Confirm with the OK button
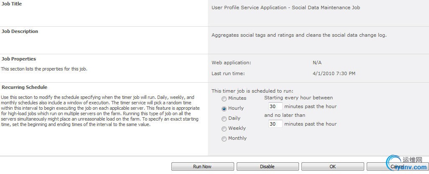The height and width of the screenshot is (174, 429). click(x=332, y=166)
